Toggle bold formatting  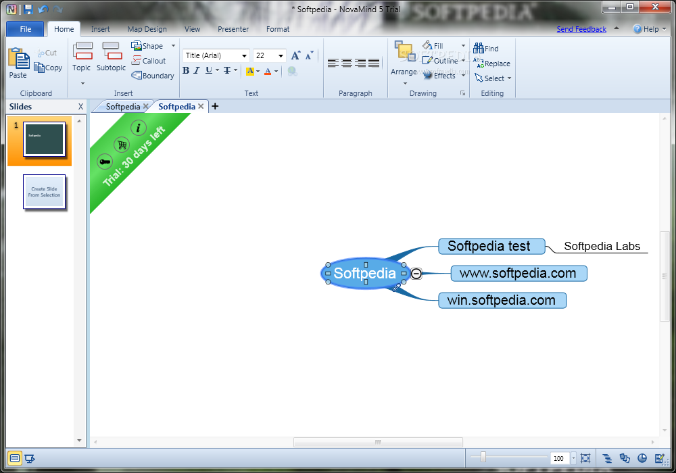point(186,70)
